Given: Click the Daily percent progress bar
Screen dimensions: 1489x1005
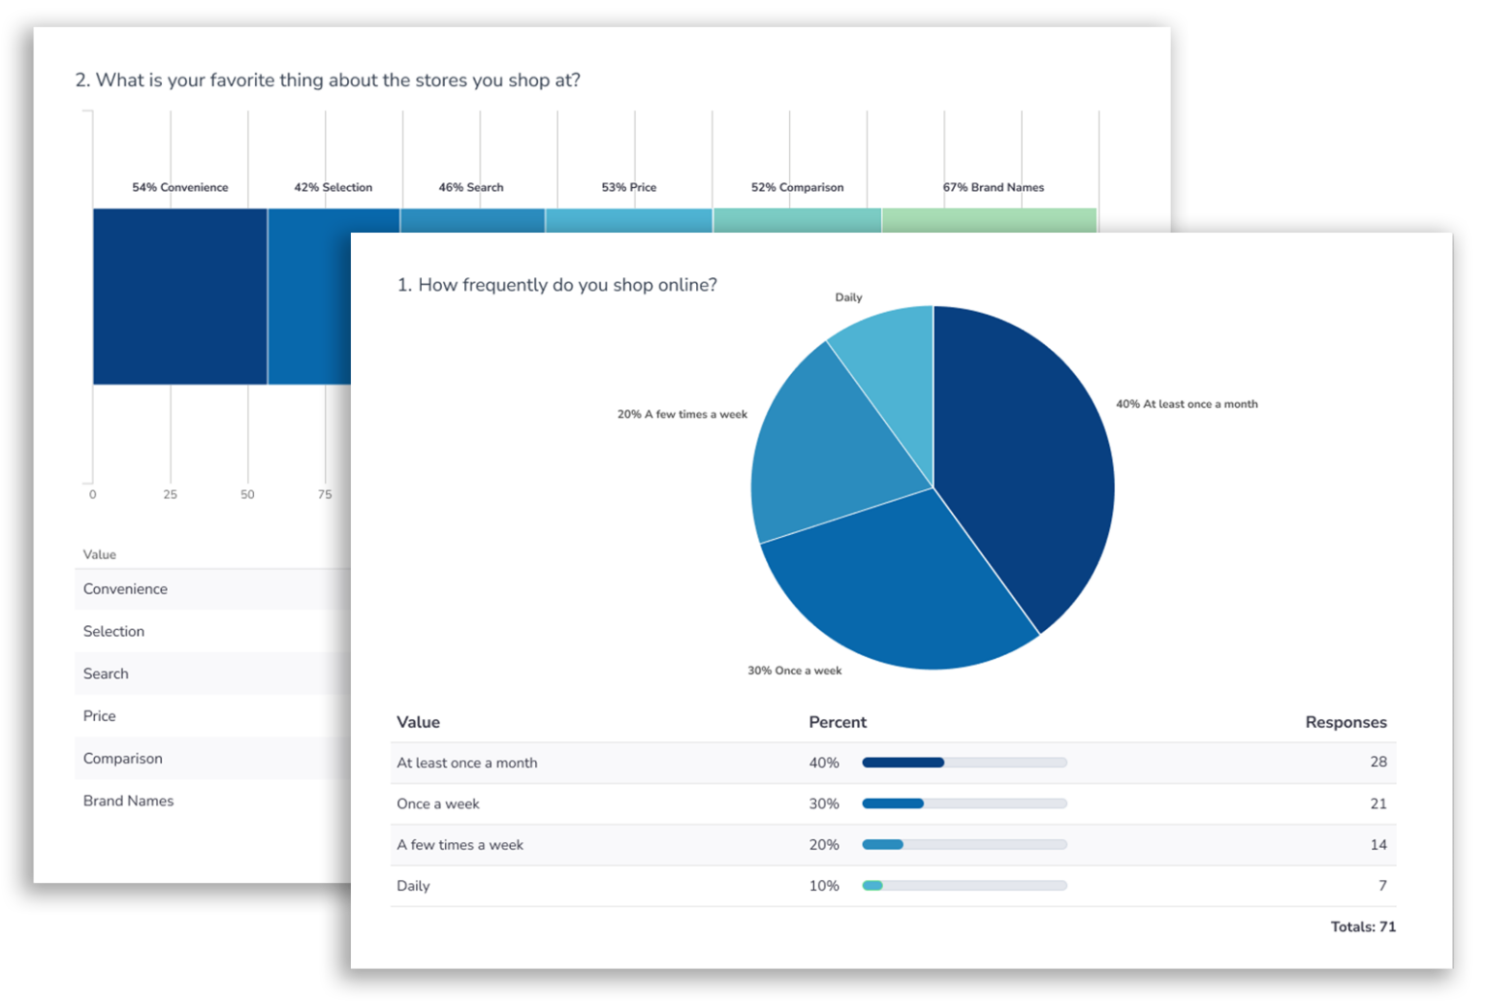Looking at the screenshot, I should (x=964, y=885).
